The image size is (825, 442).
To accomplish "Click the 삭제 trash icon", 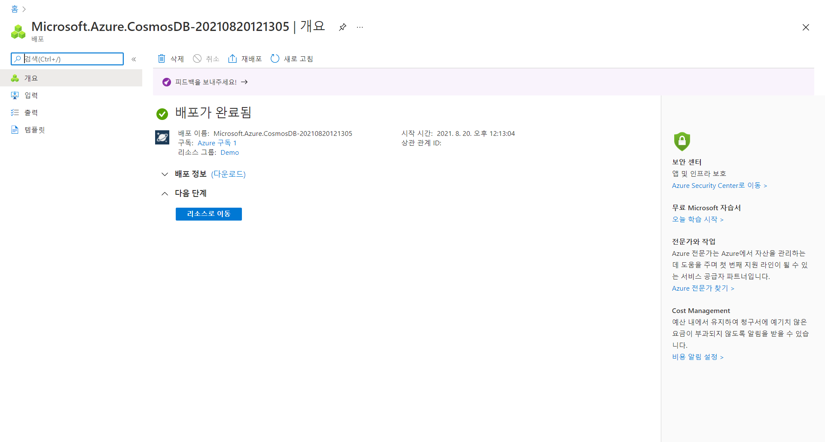I will pos(162,58).
